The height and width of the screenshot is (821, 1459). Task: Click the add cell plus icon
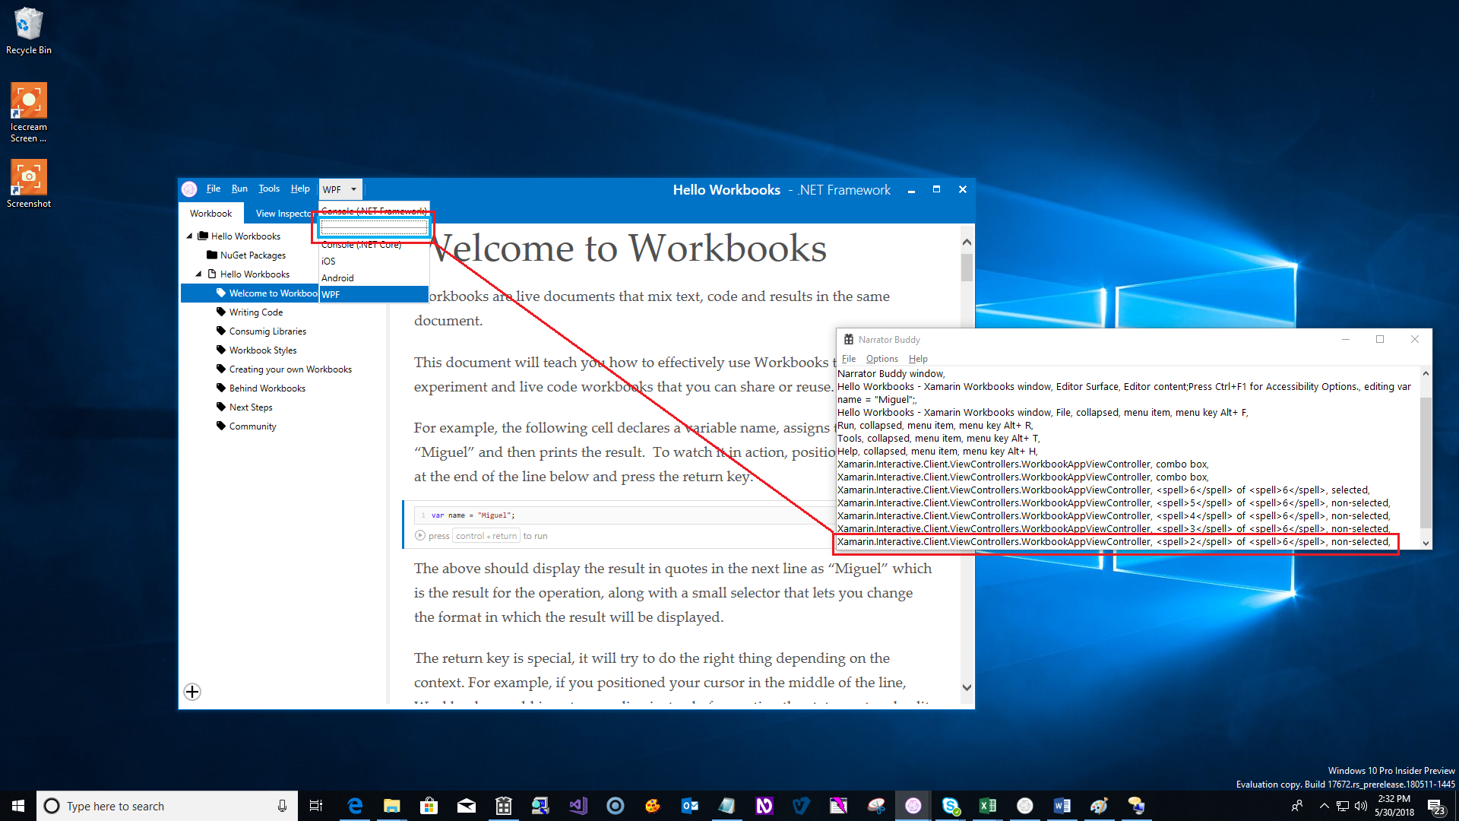192,692
